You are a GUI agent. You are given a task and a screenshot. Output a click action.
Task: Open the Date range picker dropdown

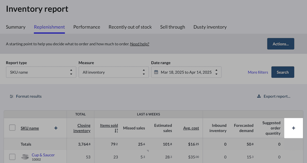[186, 72]
